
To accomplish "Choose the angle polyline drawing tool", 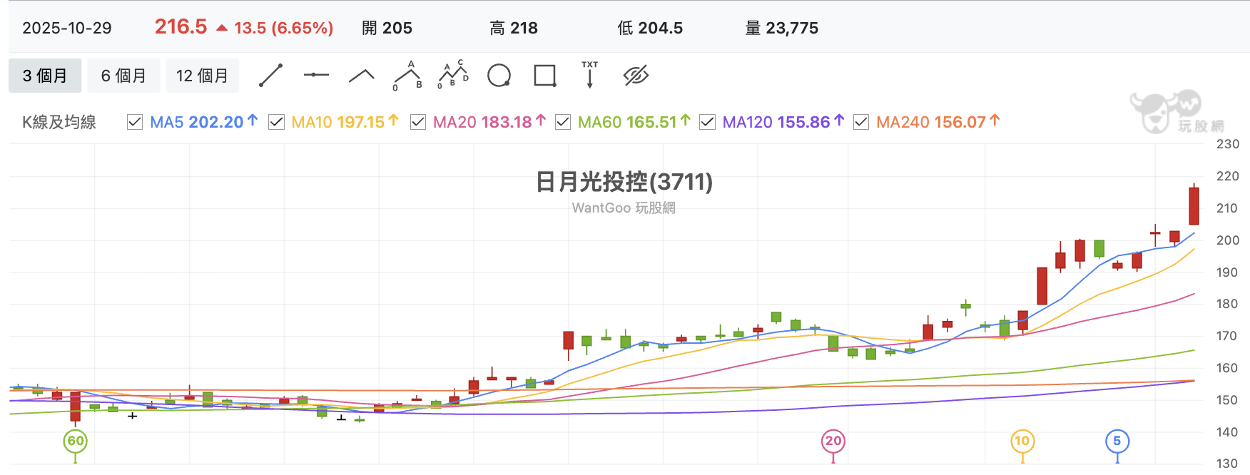I will (362, 76).
